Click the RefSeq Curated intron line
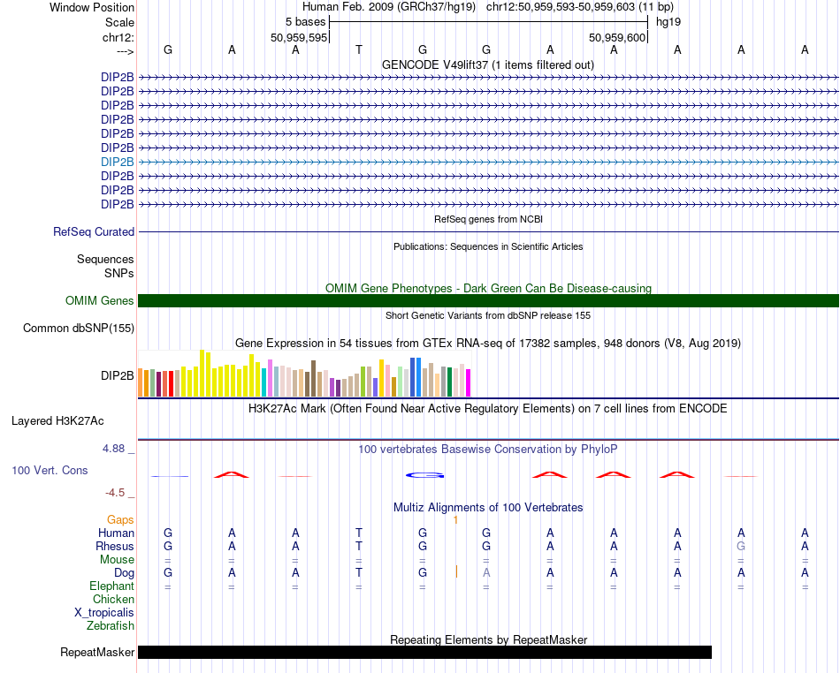Viewport: 840px width, 673px height. click(488, 231)
